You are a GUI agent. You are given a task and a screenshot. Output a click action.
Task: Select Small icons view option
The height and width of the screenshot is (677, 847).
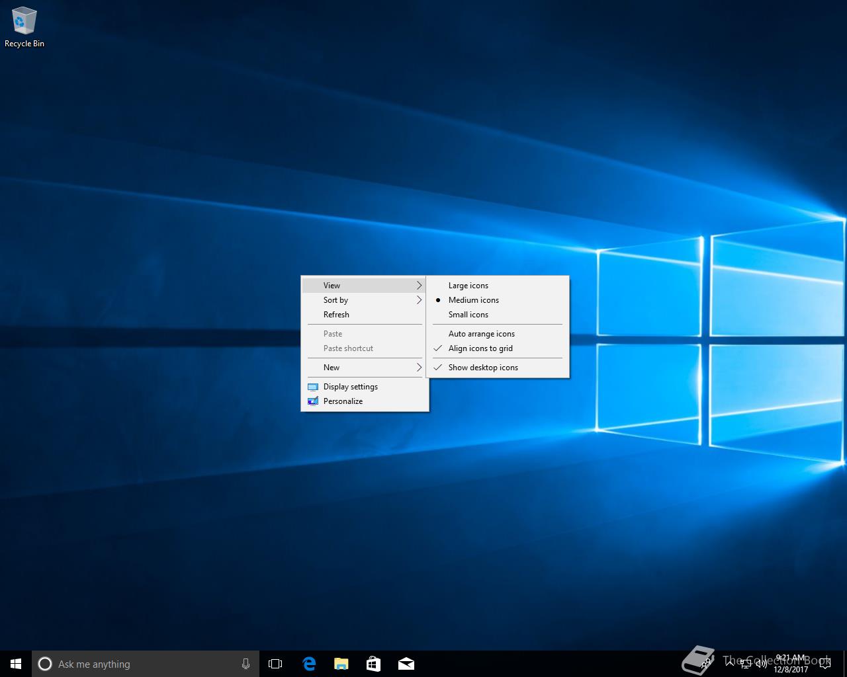(468, 315)
